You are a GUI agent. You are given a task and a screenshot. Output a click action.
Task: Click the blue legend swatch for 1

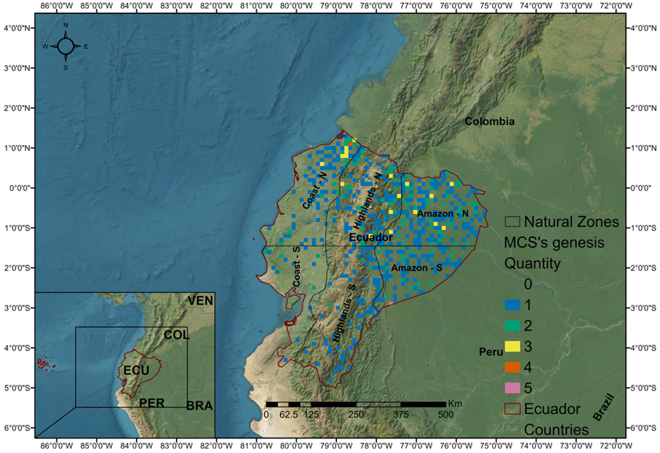513,304
